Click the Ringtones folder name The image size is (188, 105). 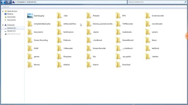click(67, 57)
